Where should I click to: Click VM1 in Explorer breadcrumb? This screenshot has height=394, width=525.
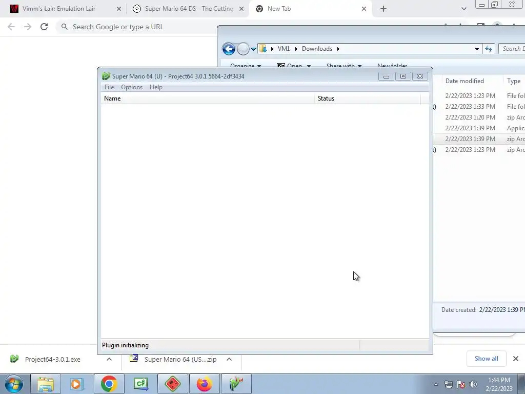click(x=284, y=49)
